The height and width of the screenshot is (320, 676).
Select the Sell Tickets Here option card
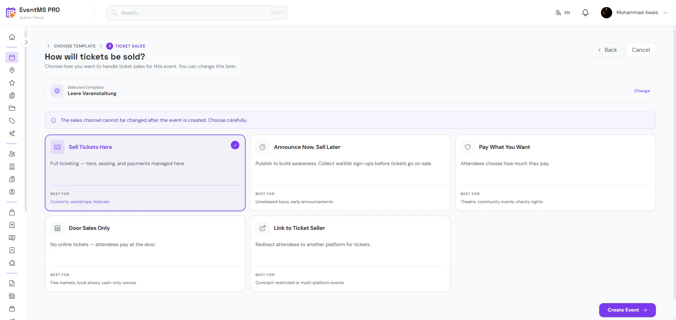[145, 173]
